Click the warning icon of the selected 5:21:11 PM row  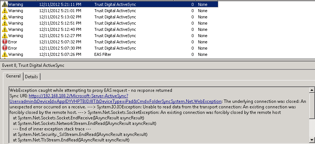[x=5, y=4]
